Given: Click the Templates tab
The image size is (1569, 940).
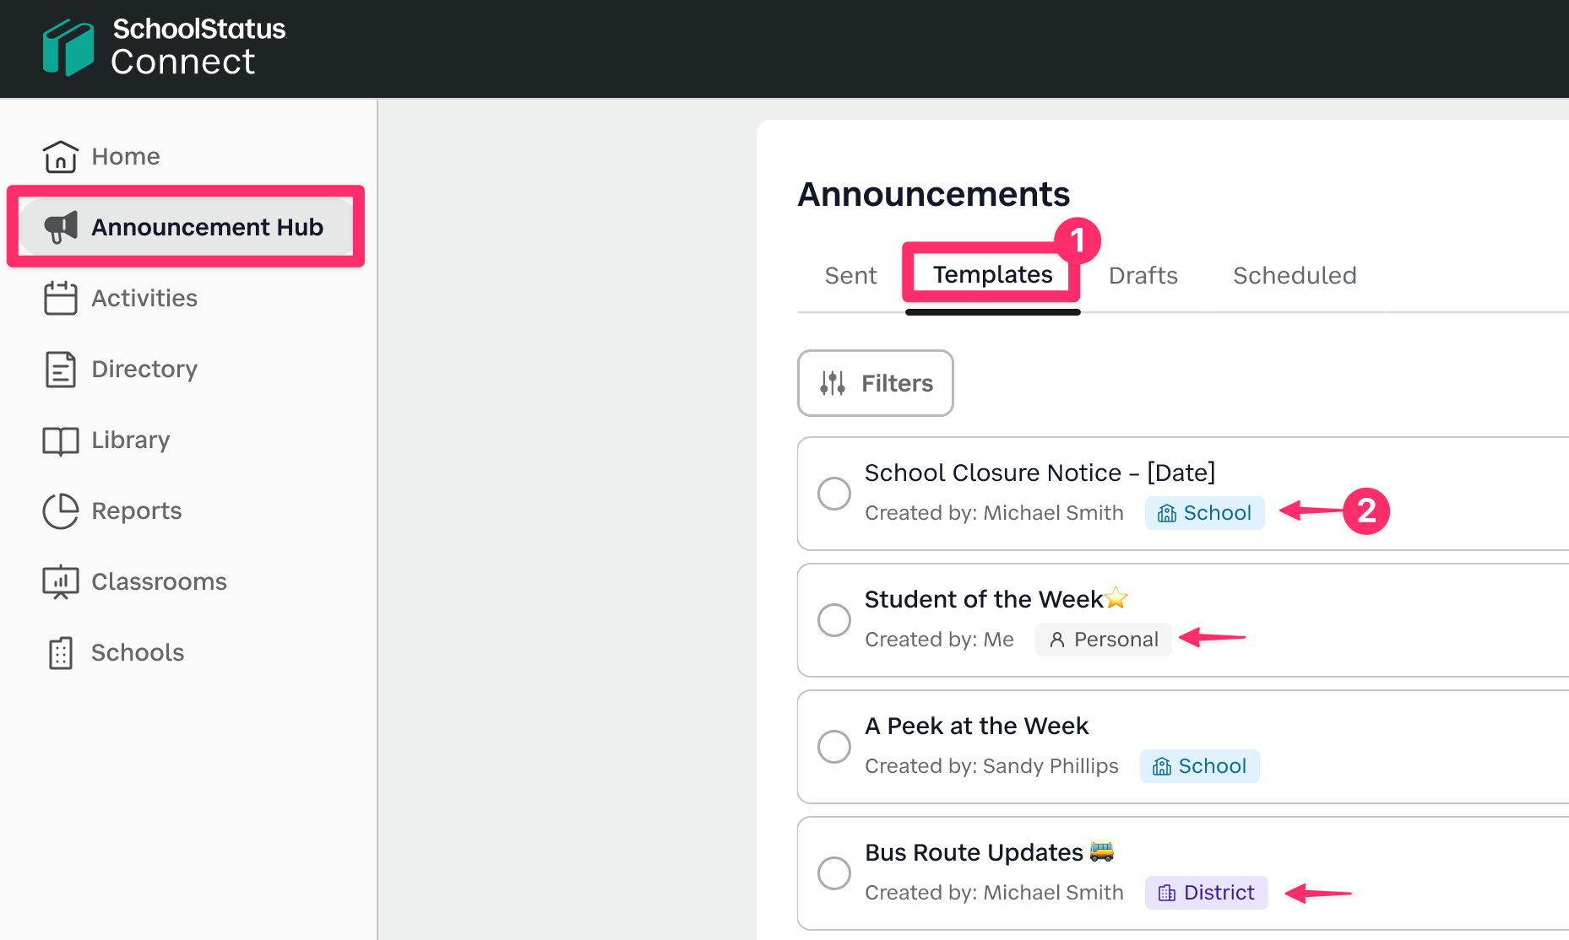Looking at the screenshot, I should point(992,274).
